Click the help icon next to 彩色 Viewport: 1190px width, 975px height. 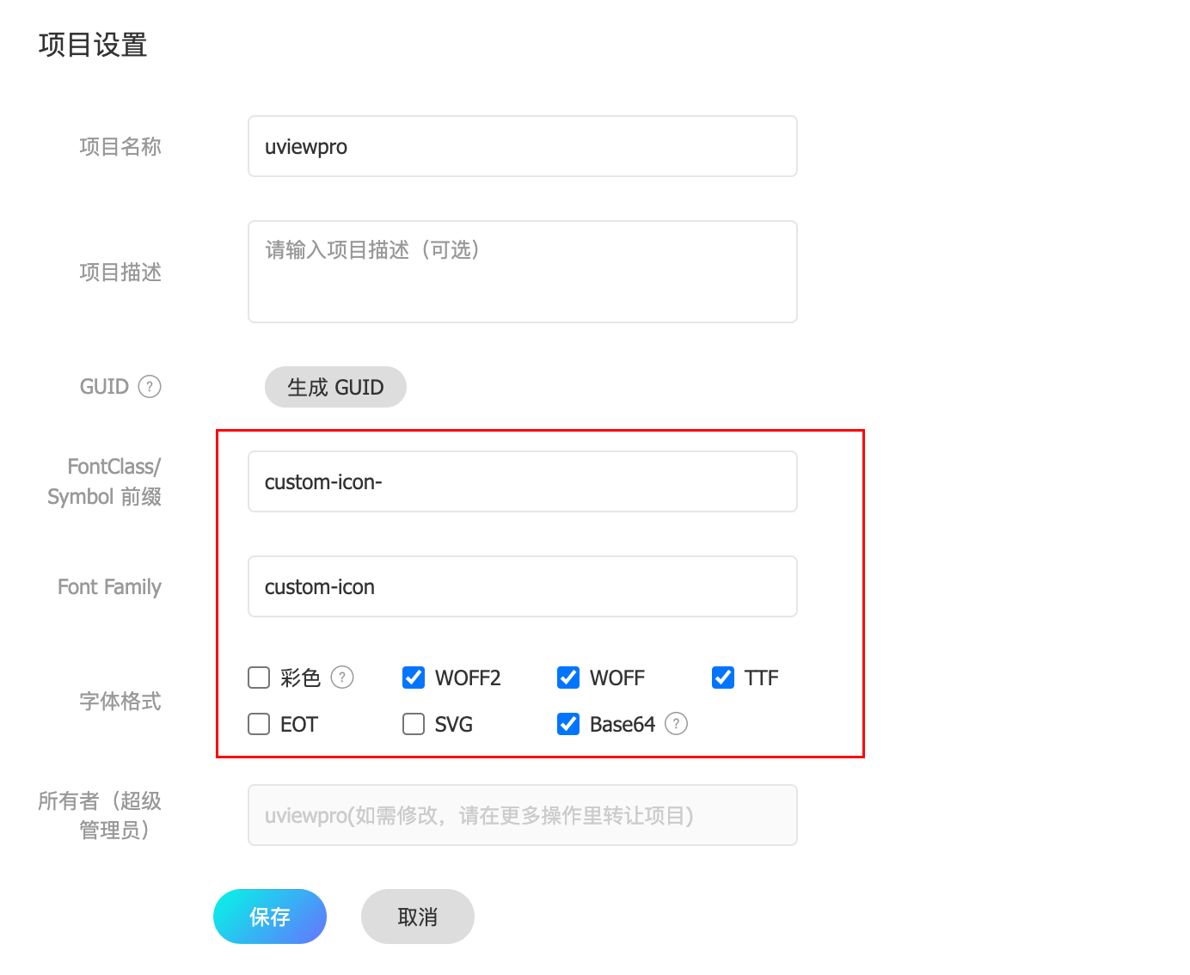coord(342,678)
